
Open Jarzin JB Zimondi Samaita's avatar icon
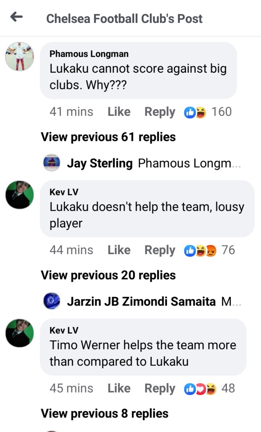click(x=51, y=301)
